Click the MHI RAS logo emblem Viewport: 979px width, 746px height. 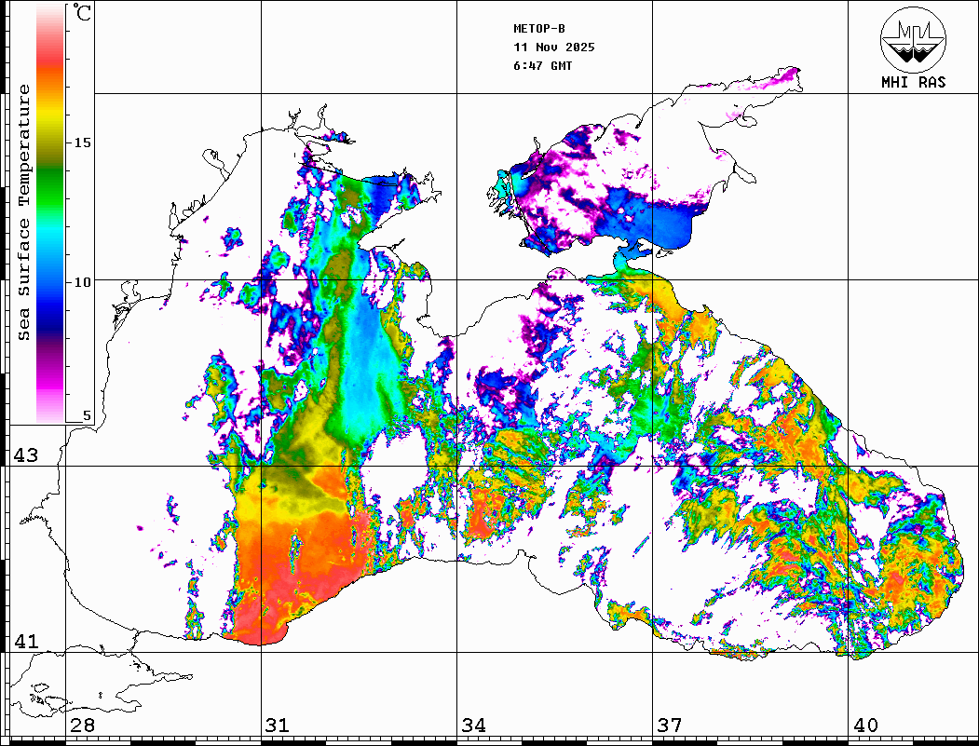point(913,42)
